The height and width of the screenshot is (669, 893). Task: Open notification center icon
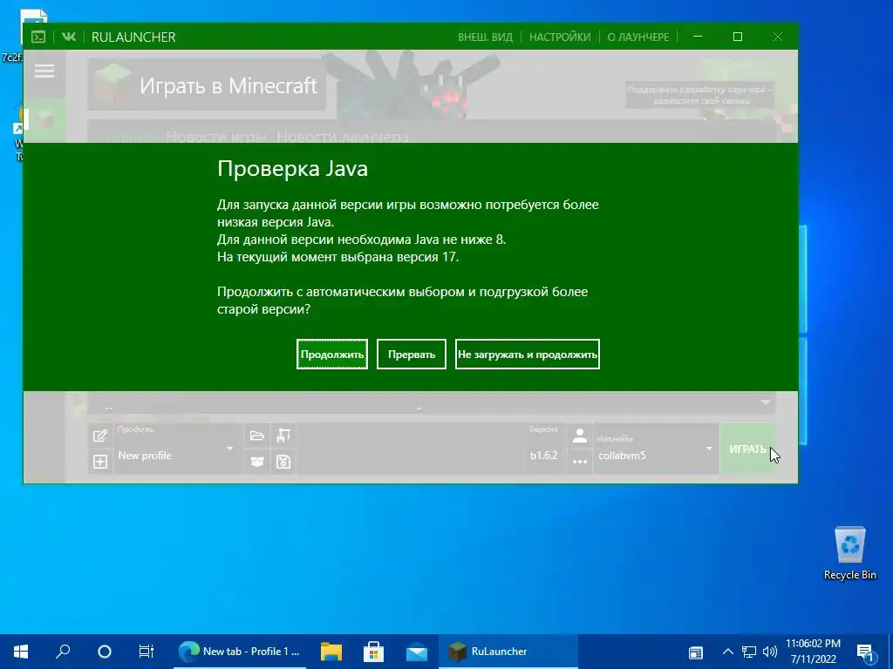coord(865,652)
